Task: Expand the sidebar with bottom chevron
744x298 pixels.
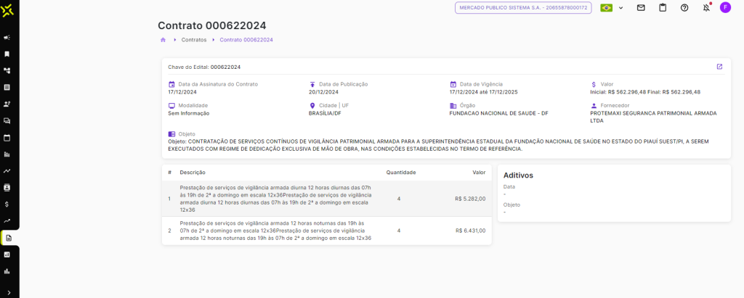Action: click(7, 292)
